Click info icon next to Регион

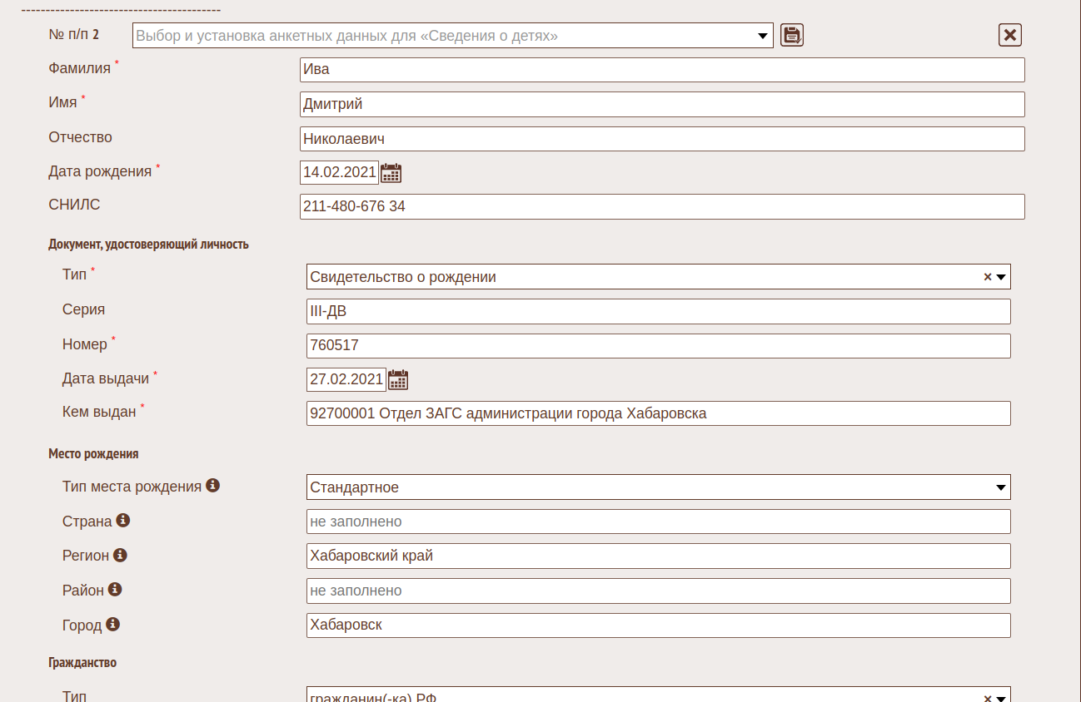pos(120,555)
